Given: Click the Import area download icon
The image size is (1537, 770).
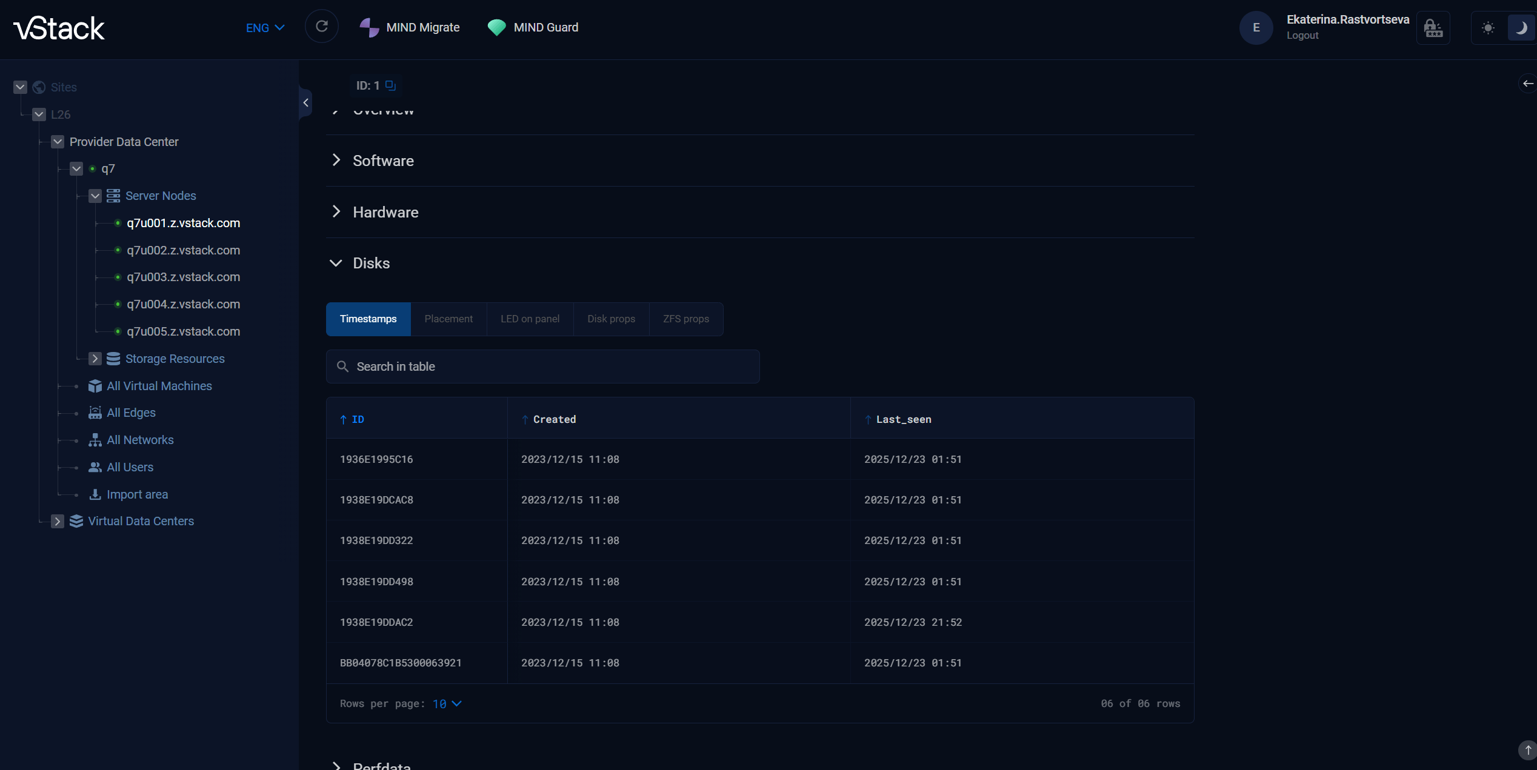Looking at the screenshot, I should coord(95,494).
